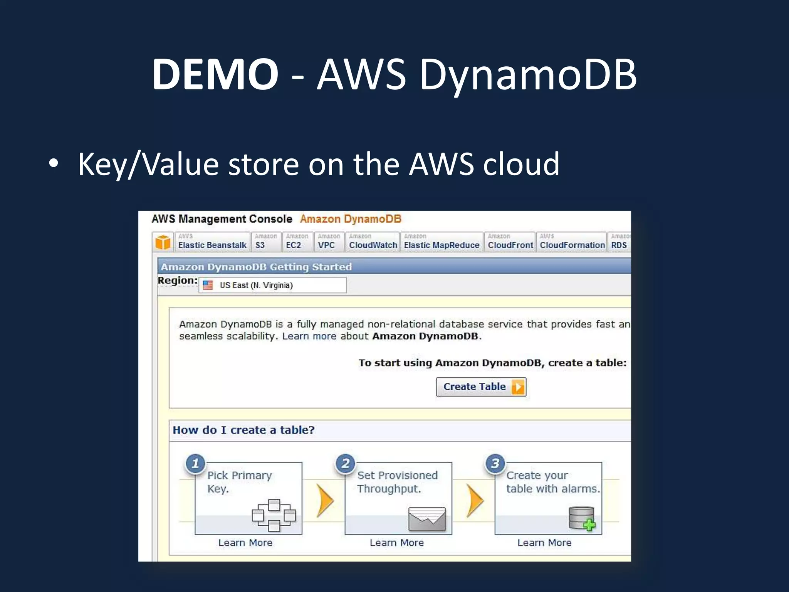
Task: Select the Amazon RDS tab
Action: pos(620,242)
